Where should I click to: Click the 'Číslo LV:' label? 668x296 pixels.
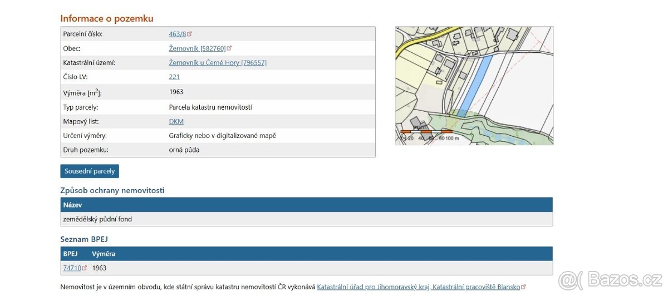coord(76,77)
